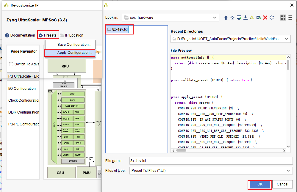Click File Preview horizontal scroll left arrow
Image resolution: width=297 pixels, height=192 pixels.
click(173, 151)
